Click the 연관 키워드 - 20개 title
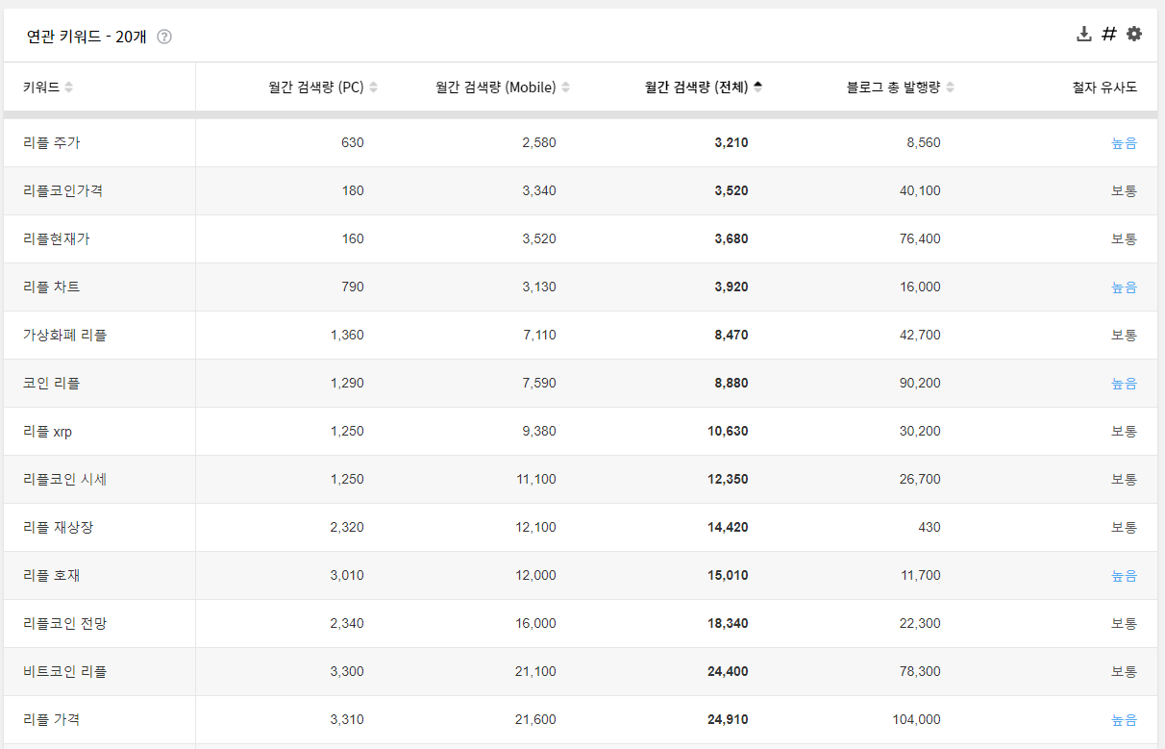Viewport: 1165px width, 749px height. click(87, 37)
